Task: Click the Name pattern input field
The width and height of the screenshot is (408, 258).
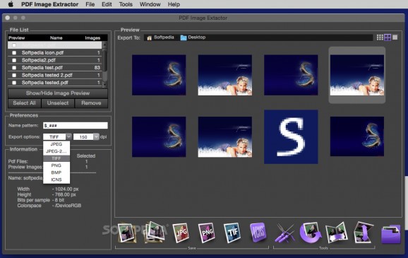Action: [76, 126]
